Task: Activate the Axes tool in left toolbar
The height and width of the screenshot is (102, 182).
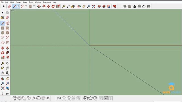Action: click(x=3, y=73)
